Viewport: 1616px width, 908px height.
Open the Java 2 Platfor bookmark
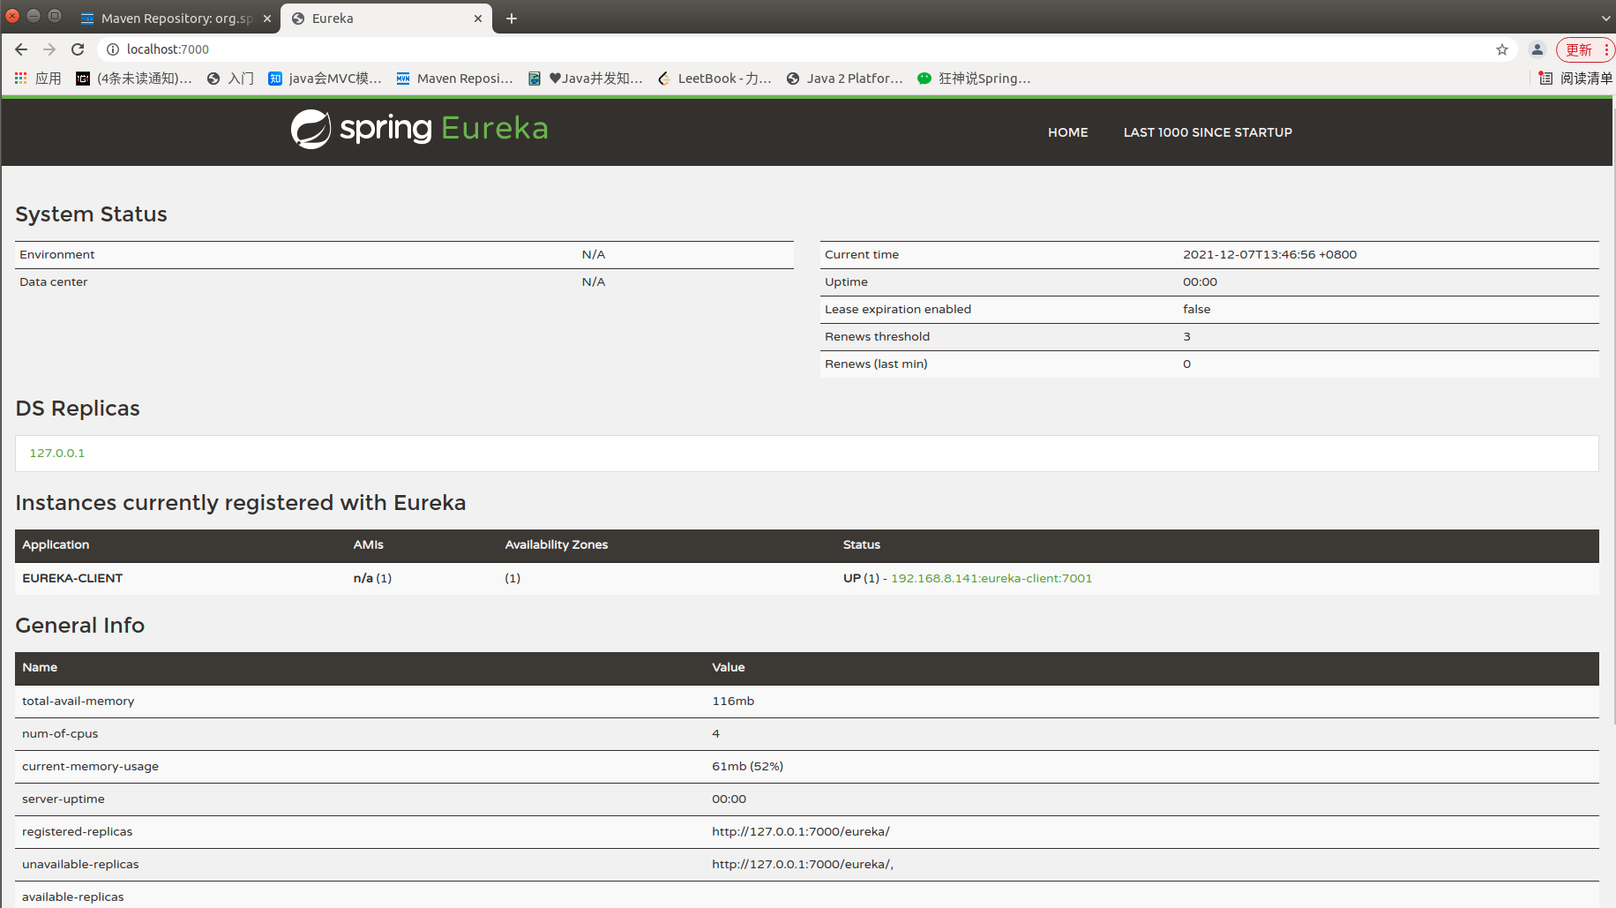(x=844, y=79)
